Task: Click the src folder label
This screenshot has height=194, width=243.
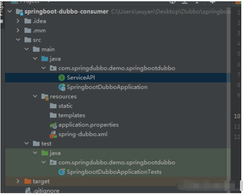Action: point(37,40)
